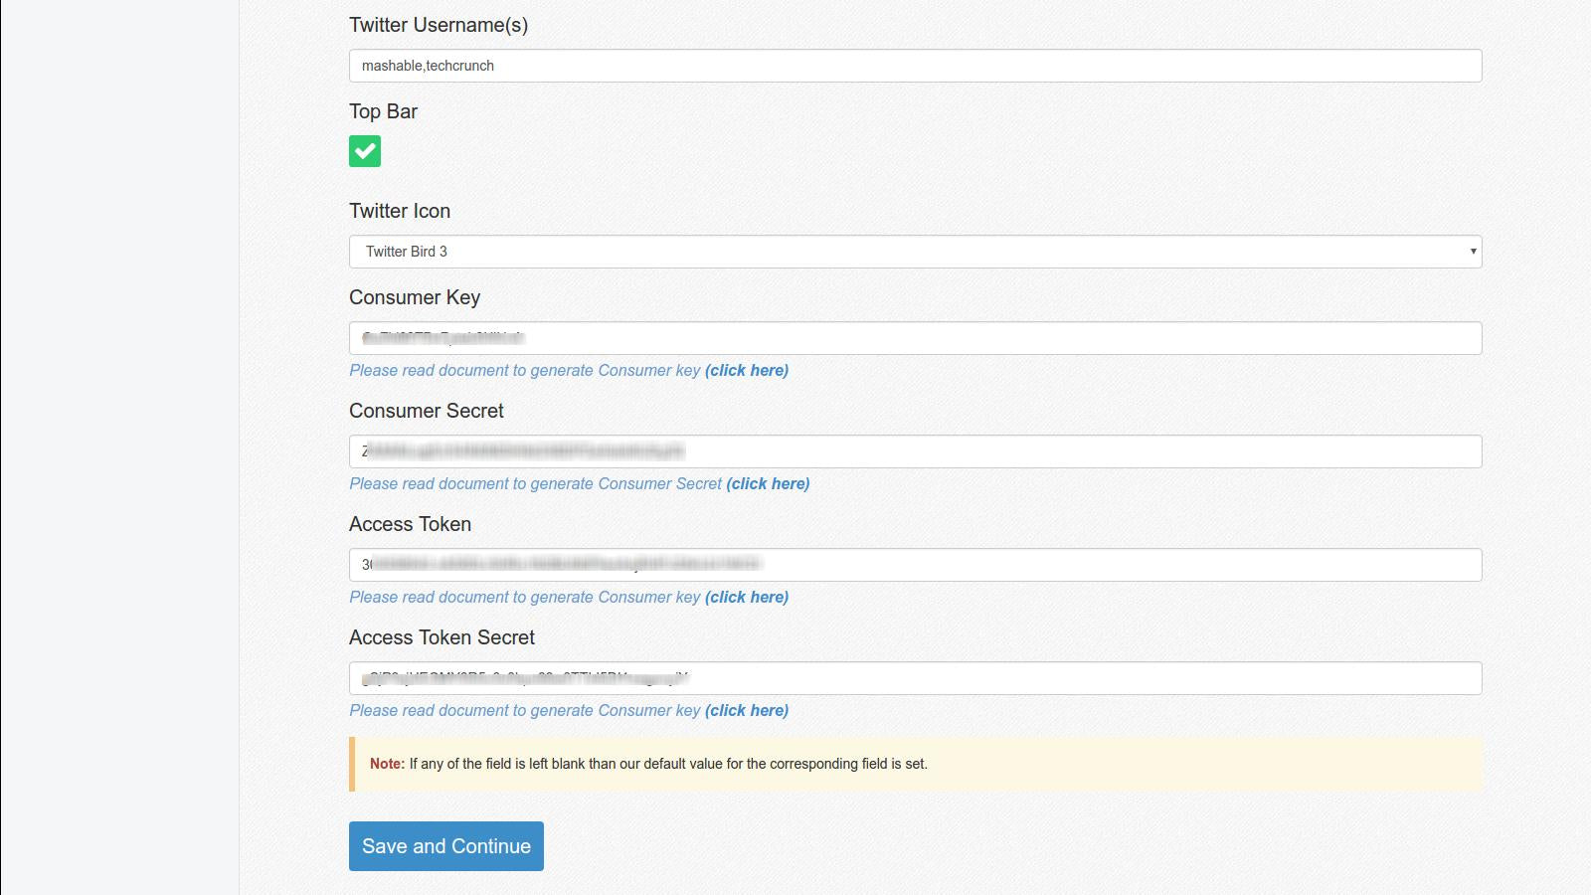Click the 'Twitter Icon' label
The height and width of the screenshot is (895, 1591).
[x=400, y=211]
